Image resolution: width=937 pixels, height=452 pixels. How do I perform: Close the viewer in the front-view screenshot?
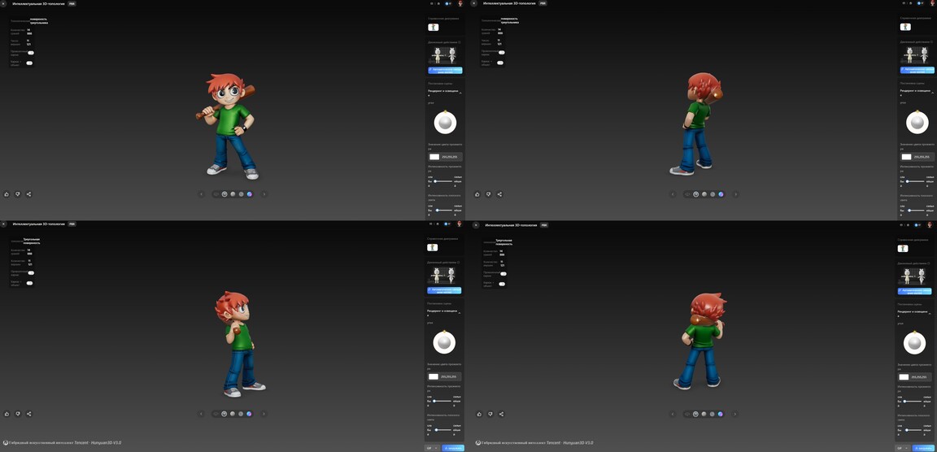click(3, 3)
